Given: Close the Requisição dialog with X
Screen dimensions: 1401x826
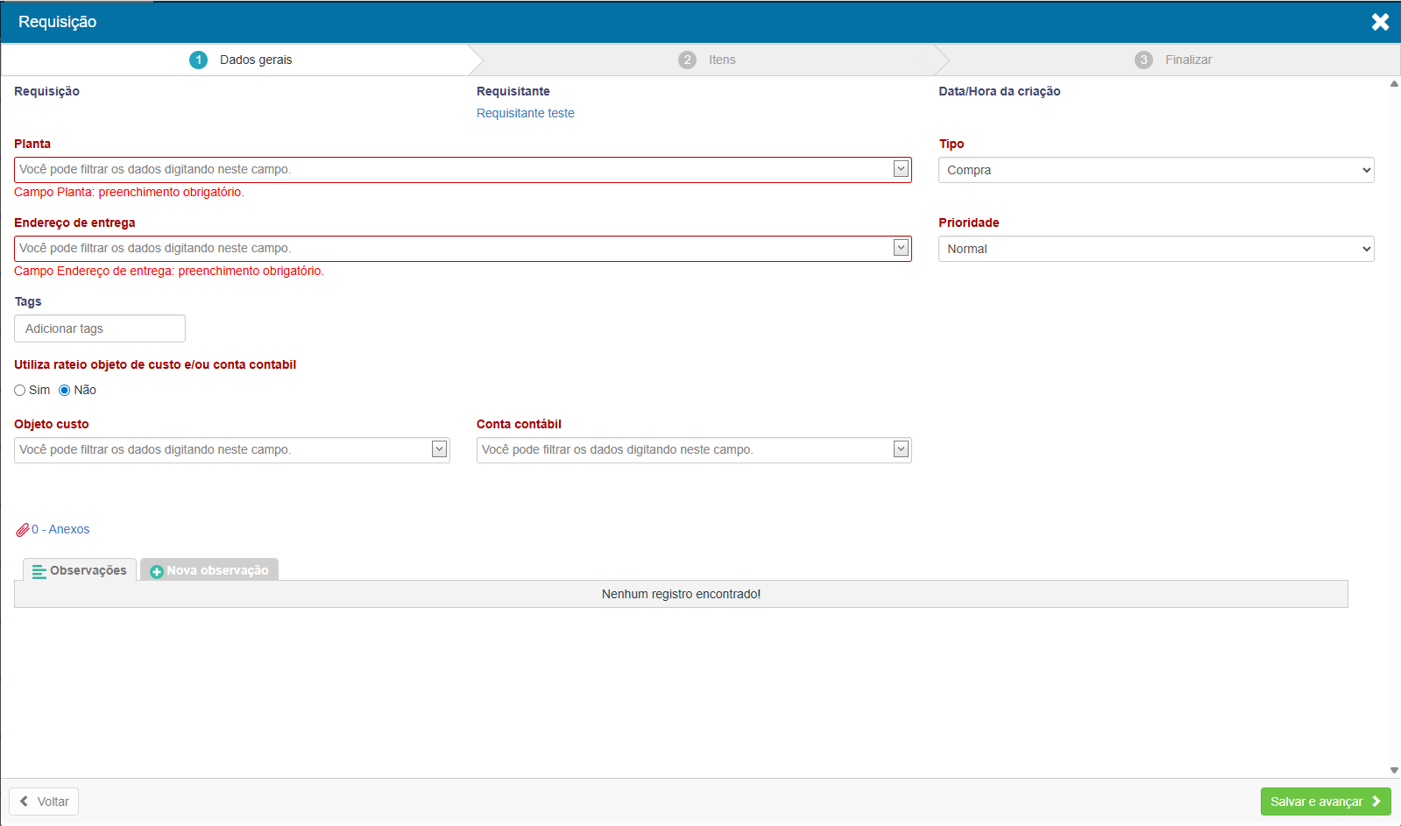Looking at the screenshot, I should (x=1380, y=22).
